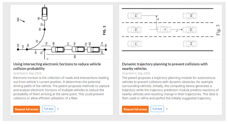Expand dropdown arrow beside left Full text button
This screenshot has width=228, height=124.
(x=58, y=109)
